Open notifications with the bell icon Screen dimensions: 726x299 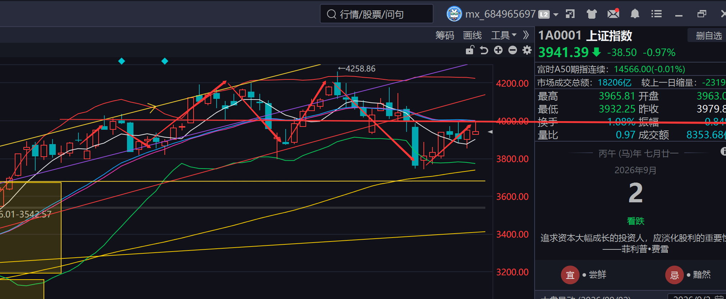click(x=635, y=14)
